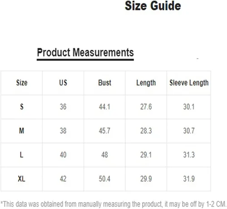Click the 27.6 length value
This screenshot has height=209, width=227.
[146, 107]
